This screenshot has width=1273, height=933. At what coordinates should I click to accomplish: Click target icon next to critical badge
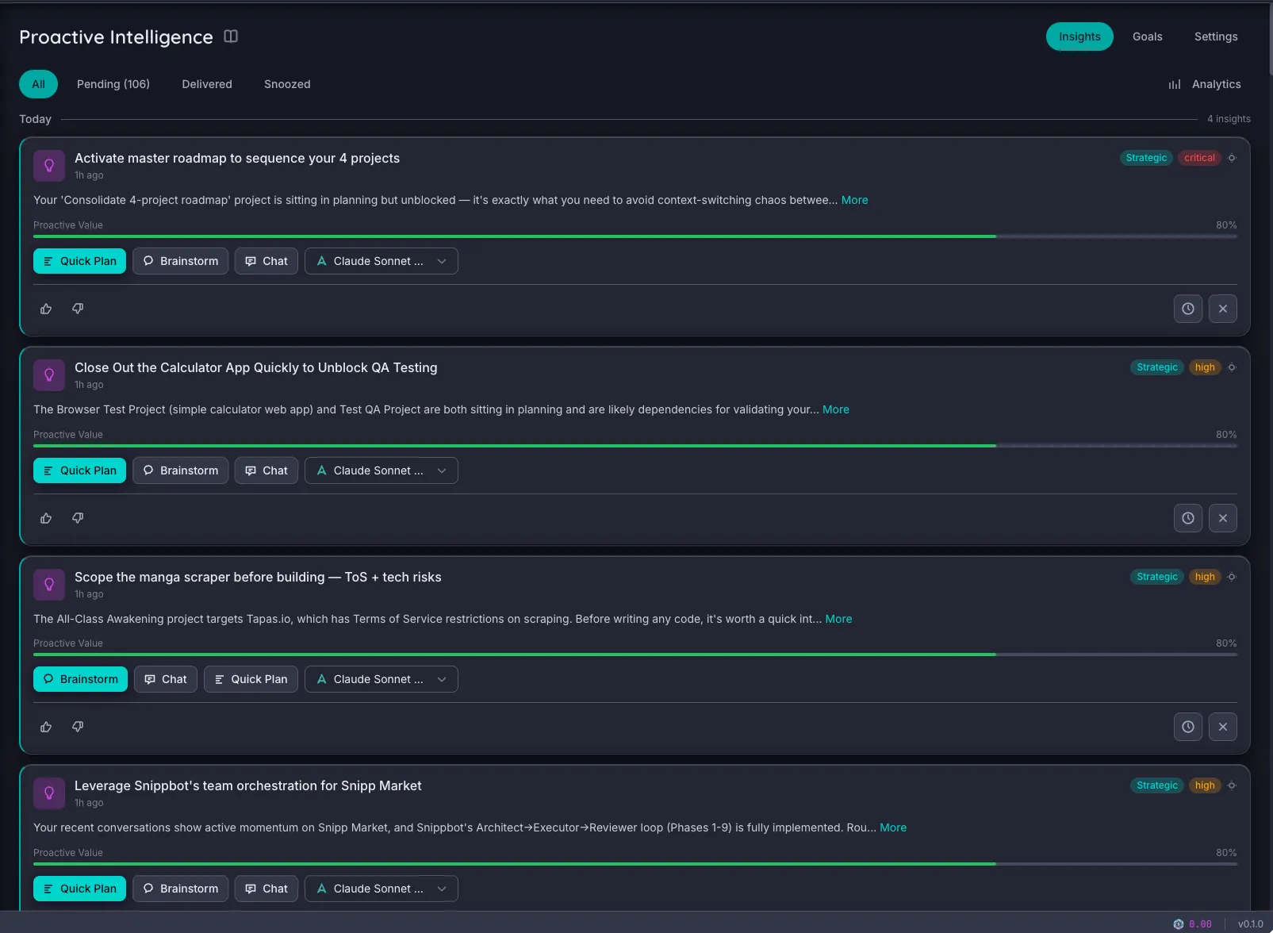1232,158
